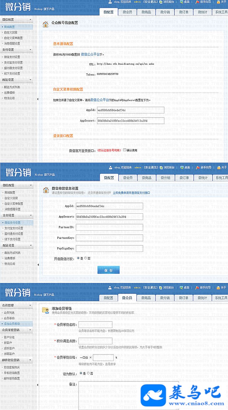228x410 pixels.
Task: Collapse sidebar using arrow beside 邮件服务配置
Action: (38, 385)
